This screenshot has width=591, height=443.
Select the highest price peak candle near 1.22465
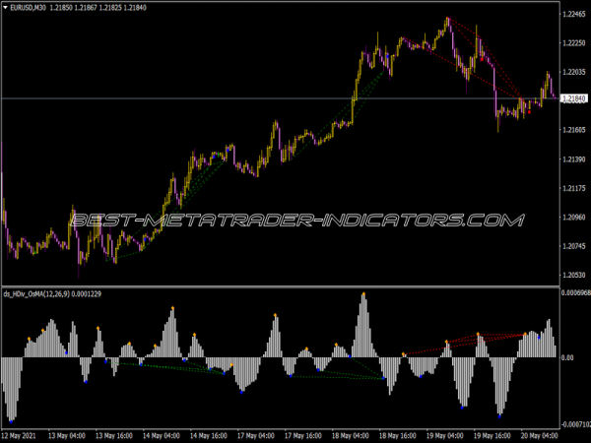click(x=447, y=20)
